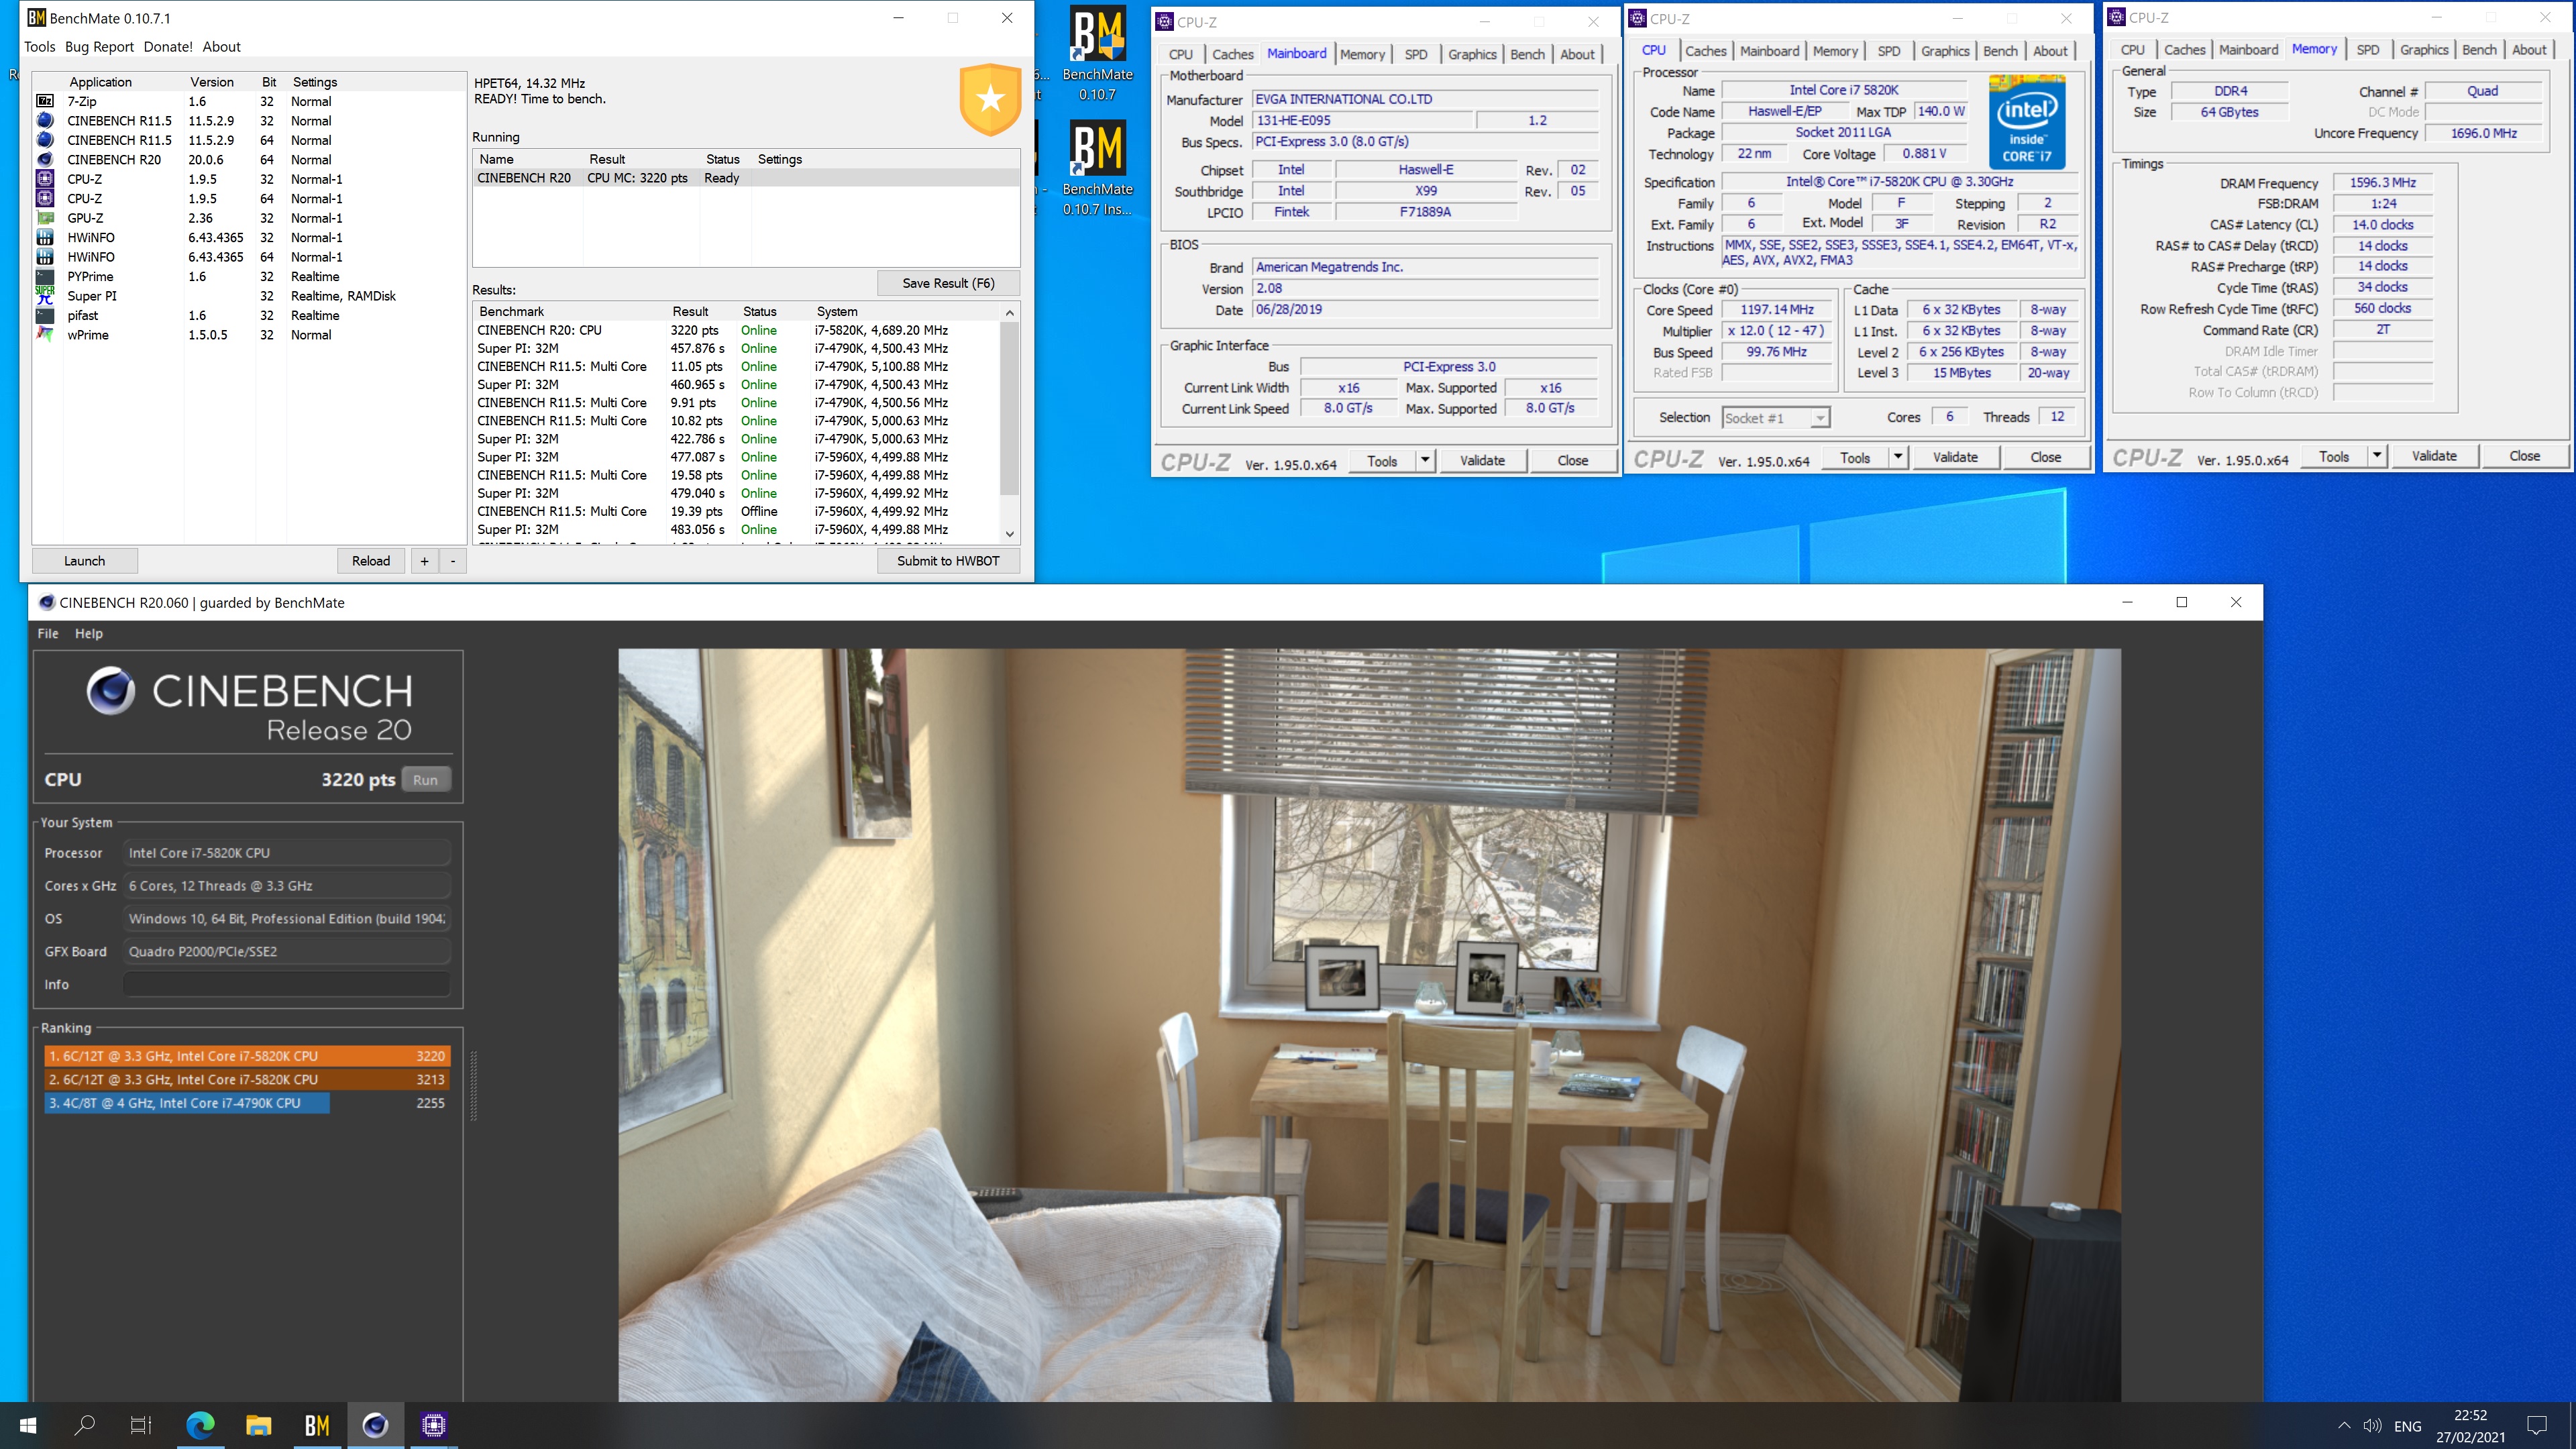The height and width of the screenshot is (1449, 2576).
Task: Select ranking entry 1 score 3220 bar
Action: pyautogui.click(x=247, y=1056)
